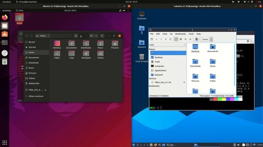This screenshot has height=147, width=263.
Task: Click the Nautilus location path bar
Action: tap(54, 36)
